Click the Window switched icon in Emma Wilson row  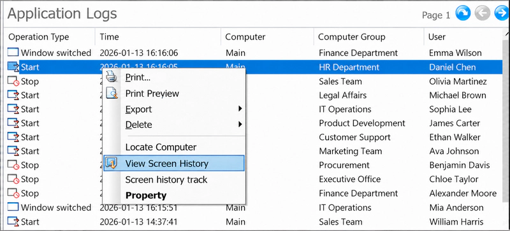pyautogui.click(x=13, y=53)
